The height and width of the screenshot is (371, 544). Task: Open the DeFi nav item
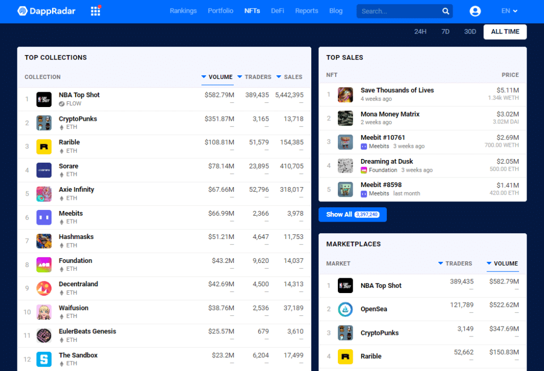[x=277, y=11]
